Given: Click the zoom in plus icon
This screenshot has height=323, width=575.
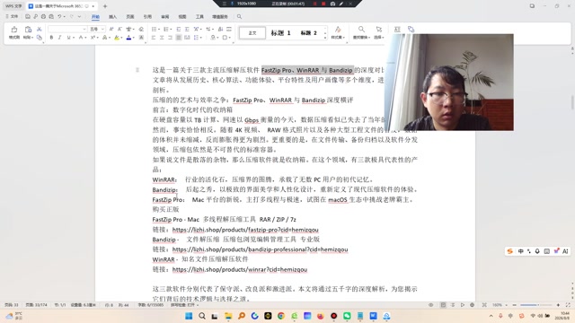Looking at the screenshot, I should tap(558, 305).
